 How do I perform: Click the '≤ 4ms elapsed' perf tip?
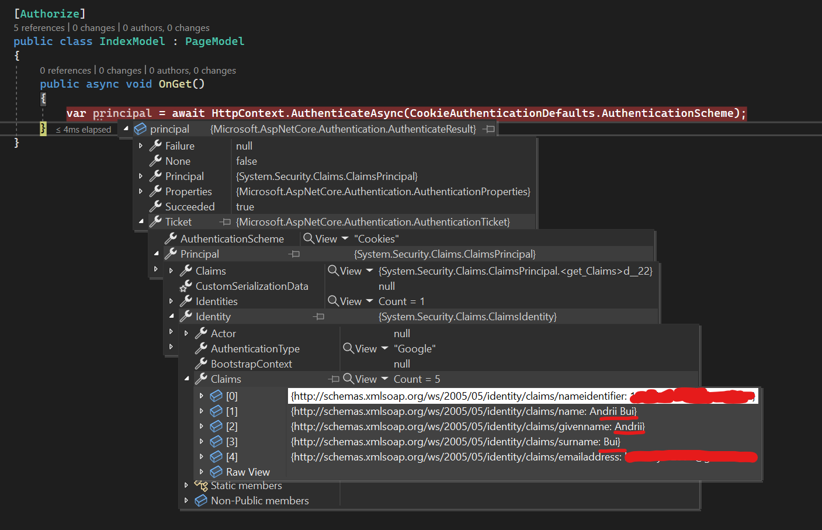click(84, 129)
